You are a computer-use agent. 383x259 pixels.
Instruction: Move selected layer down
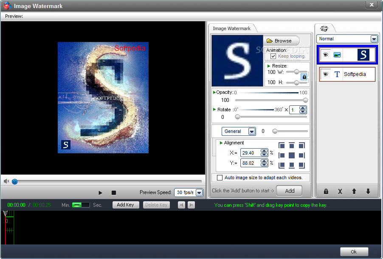pyautogui.click(x=368, y=191)
